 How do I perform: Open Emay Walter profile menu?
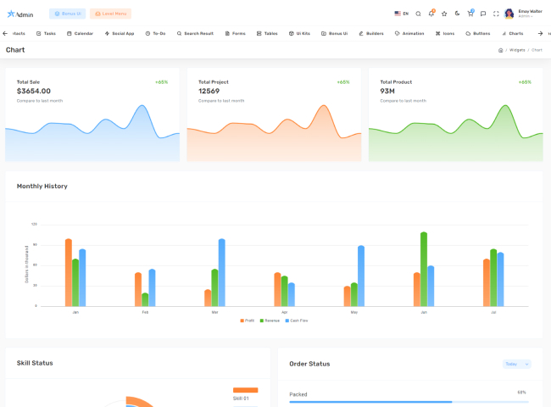click(x=523, y=14)
